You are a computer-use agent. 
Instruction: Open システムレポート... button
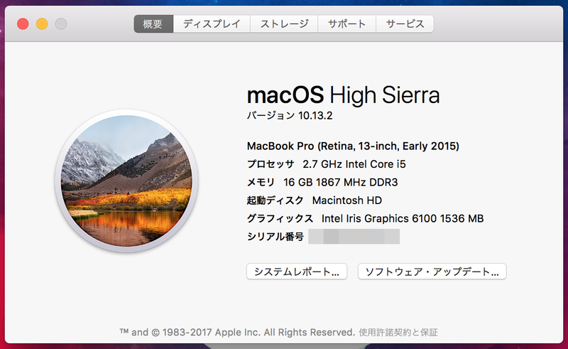click(x=297, y=272)
